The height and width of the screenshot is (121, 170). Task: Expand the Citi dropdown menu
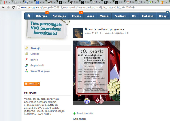[134, 16]
